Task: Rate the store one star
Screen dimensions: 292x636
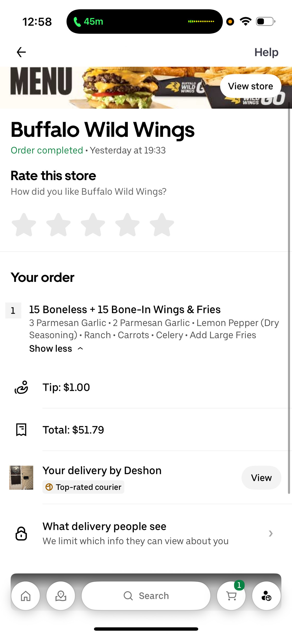Action: click(x=24, y=225)
